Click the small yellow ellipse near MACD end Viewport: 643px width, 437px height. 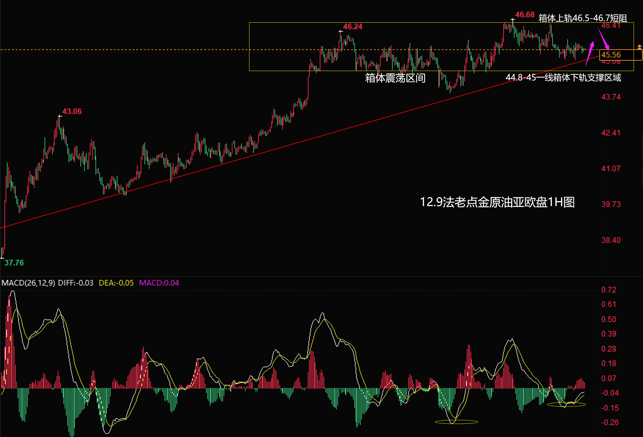(566, 405)
